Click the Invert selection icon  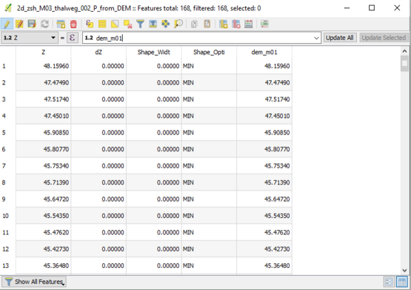tap(114, 24)
